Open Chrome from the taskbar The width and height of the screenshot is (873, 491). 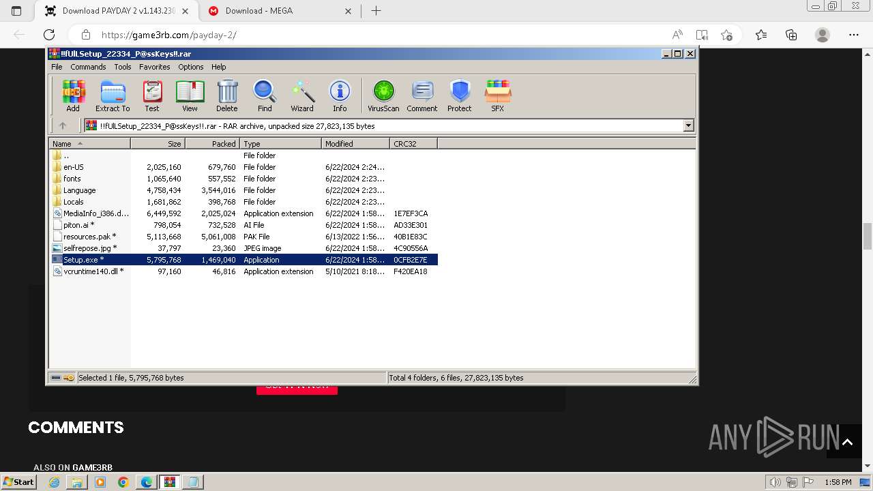click(123, 482)
